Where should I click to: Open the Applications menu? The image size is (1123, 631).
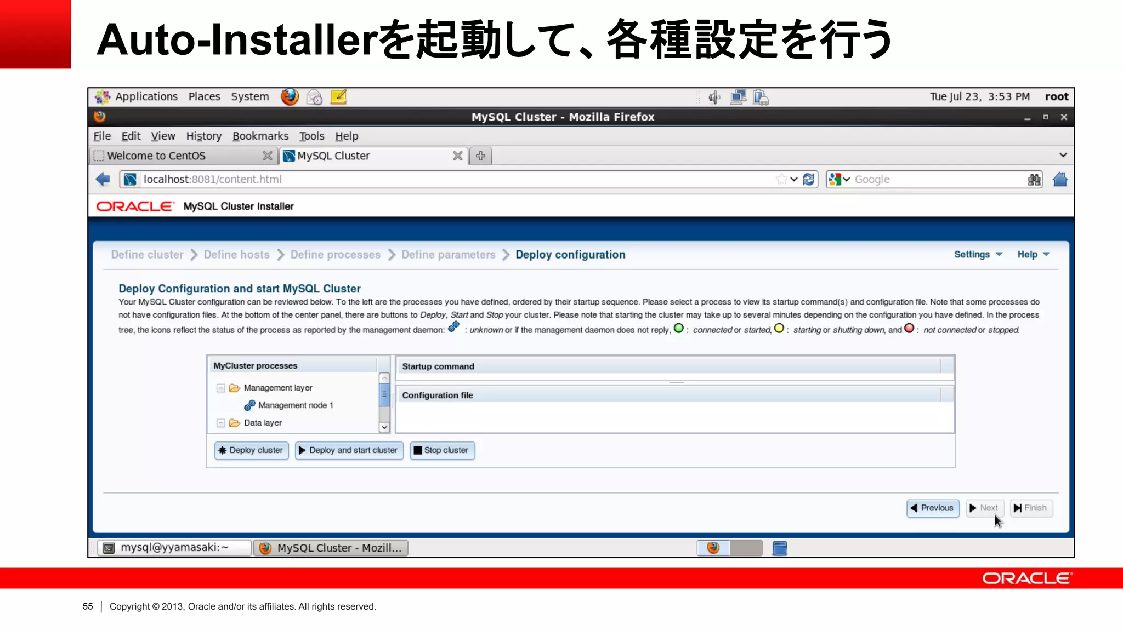coord(146,97)
